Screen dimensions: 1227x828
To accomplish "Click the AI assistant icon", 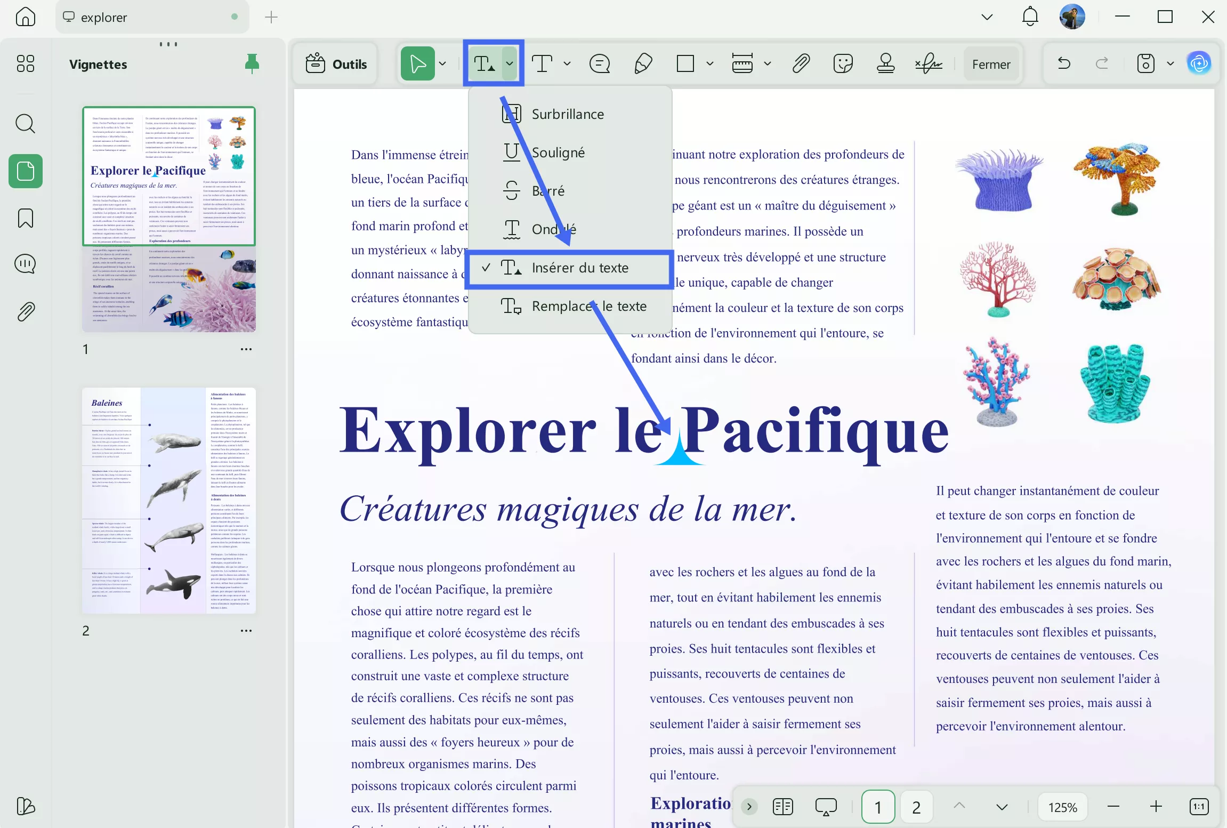I will [x=1199, y=64].
